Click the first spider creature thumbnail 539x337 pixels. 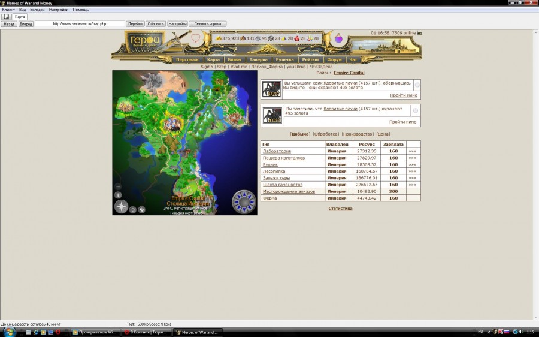tap(271, 89)
